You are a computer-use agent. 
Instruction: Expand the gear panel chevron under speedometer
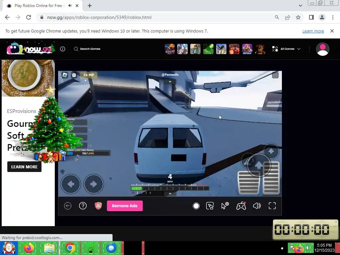tap(170, 194)
